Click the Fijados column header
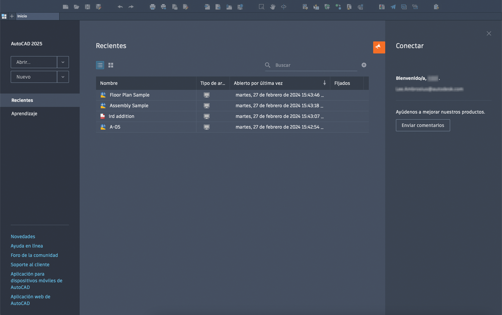Viewport: 502px width, 315px height. click(x=347, y=83)
